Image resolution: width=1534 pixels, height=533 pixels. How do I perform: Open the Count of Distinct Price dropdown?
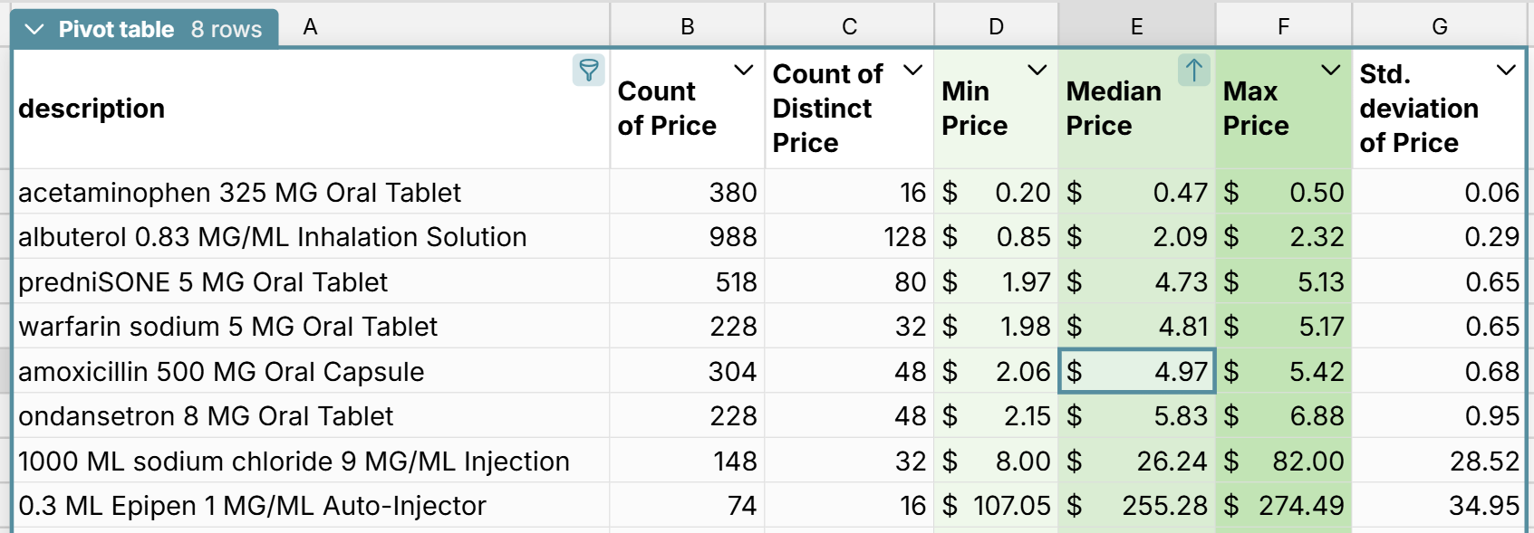tap(912, 70)
